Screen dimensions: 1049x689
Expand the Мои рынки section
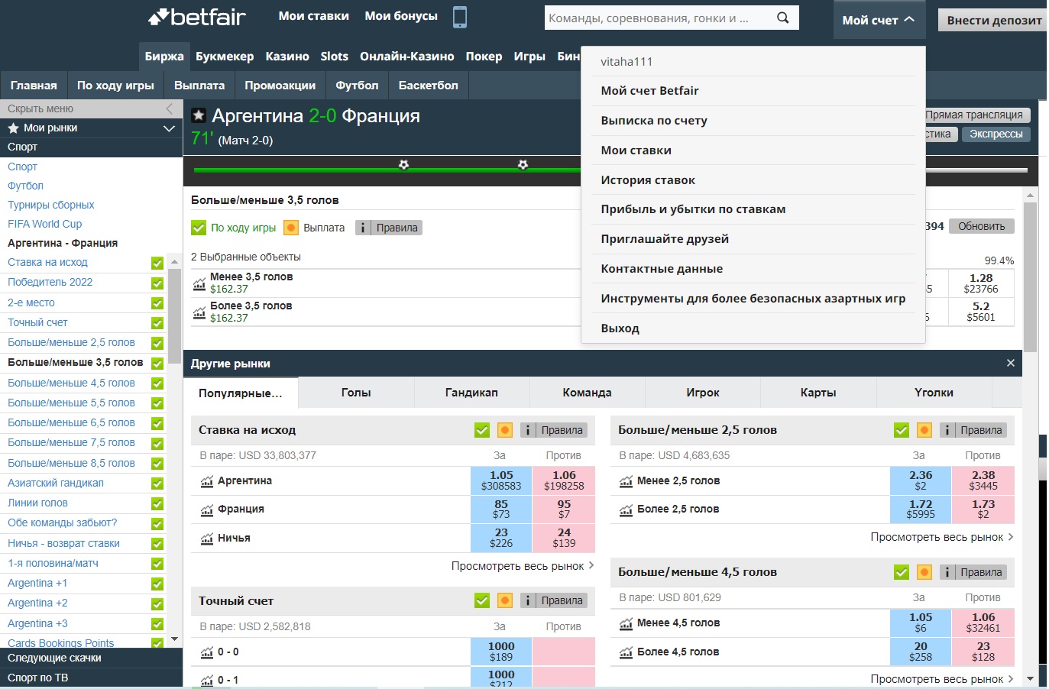(x=169, y=128)
